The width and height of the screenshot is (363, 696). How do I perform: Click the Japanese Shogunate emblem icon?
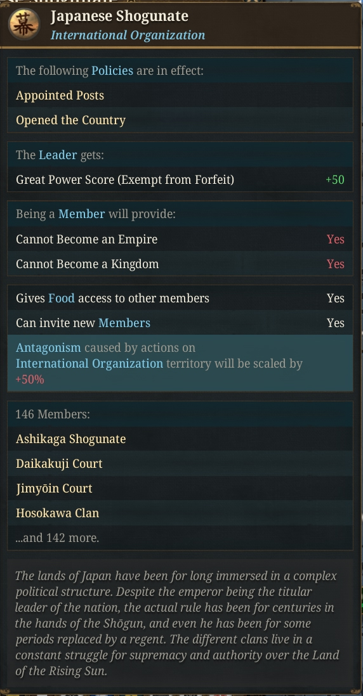click(23, 24)
